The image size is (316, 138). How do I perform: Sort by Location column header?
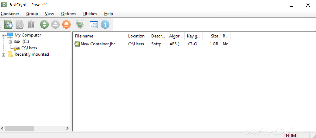pos(138,36)
